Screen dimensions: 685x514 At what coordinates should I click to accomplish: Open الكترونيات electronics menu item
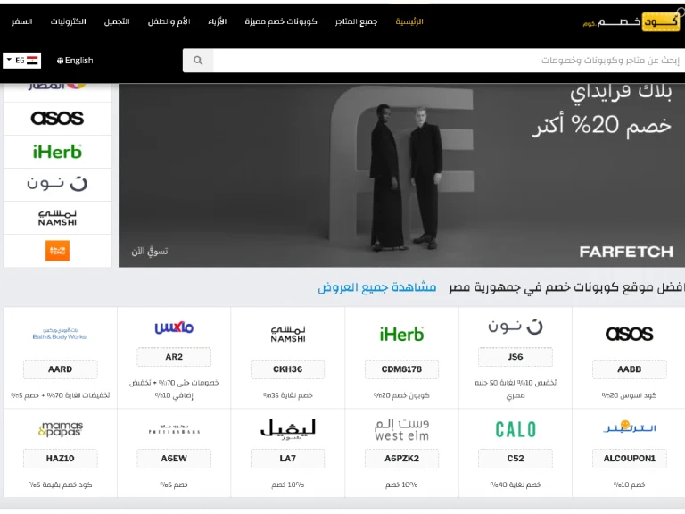tap(68, 21)
